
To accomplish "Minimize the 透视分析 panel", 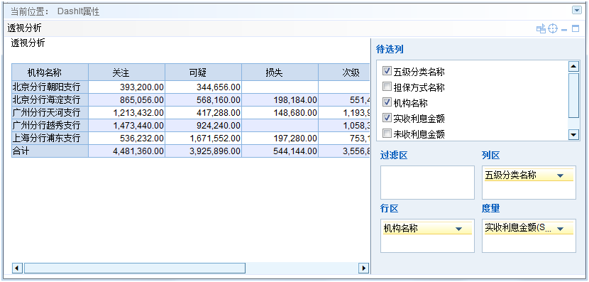I will point(564,29).
